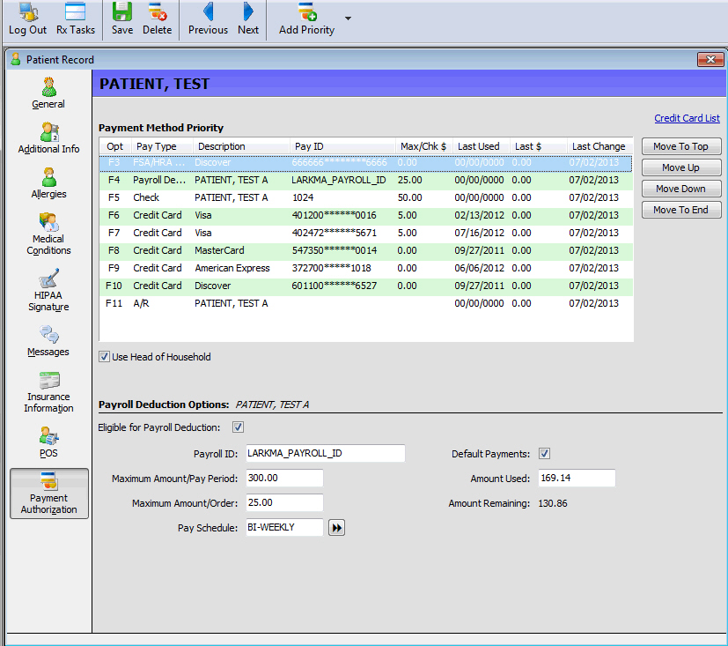
Task: Select the Medical Conditions tab
Action: tap(48, 234)
